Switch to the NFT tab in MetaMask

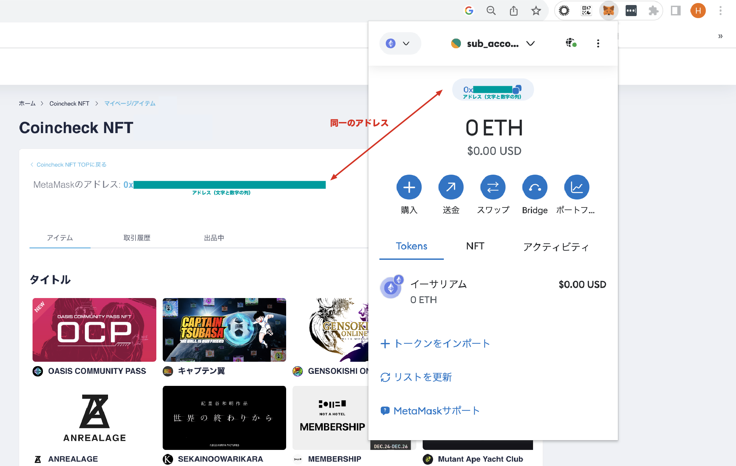pyautogui.click(x=475, y=246)
